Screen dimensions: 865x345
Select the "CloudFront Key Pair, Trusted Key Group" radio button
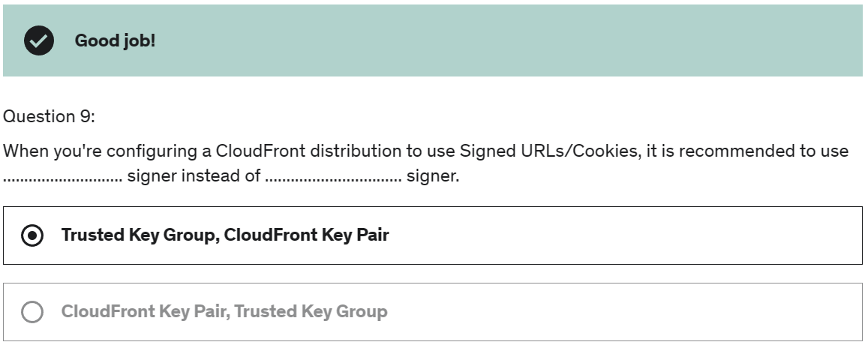pyautogui.click(x=32, y=312)
